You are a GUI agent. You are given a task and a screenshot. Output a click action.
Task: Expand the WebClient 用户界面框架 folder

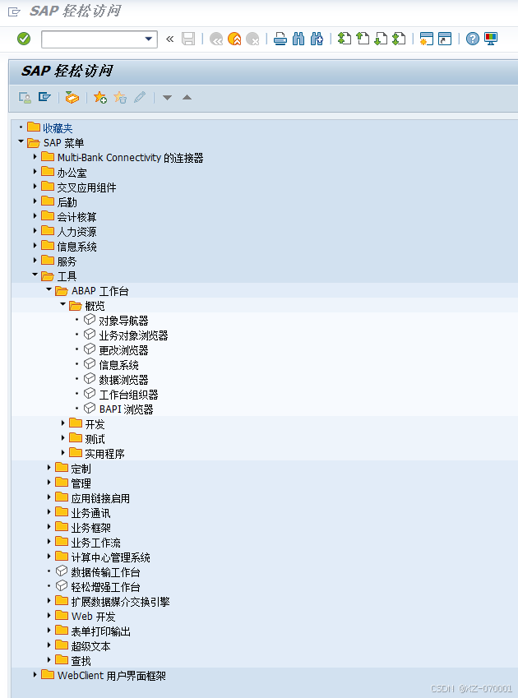pyautogui.click(x=35, y=675)
